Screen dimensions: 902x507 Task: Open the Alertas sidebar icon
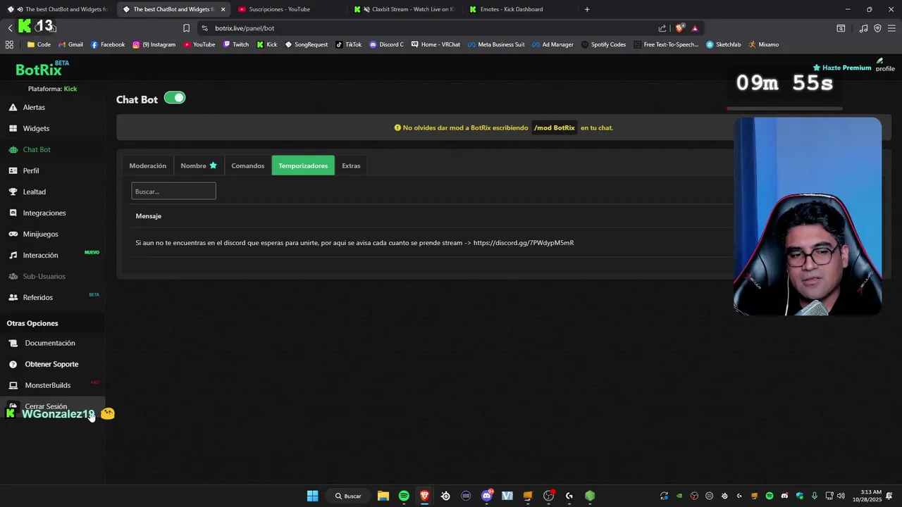[x=13, y=108]
